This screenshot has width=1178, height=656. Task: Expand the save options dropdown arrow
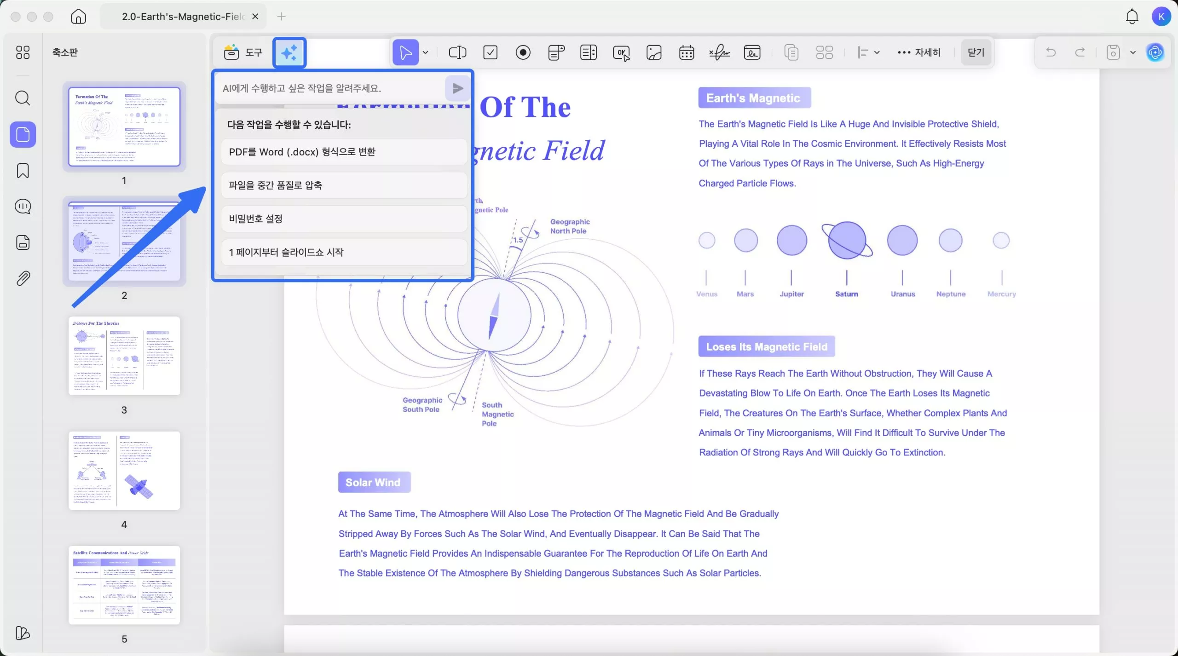(x=1133, y=52)
